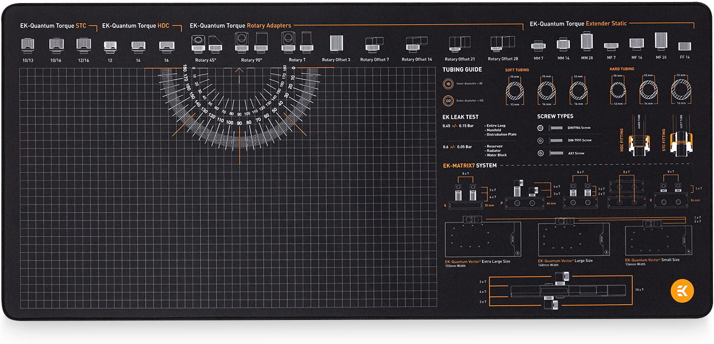Click the hard tubing 10 mm / 14 mm circle
The width and height of the screenshot is (714, 344).
click(648, 91)
